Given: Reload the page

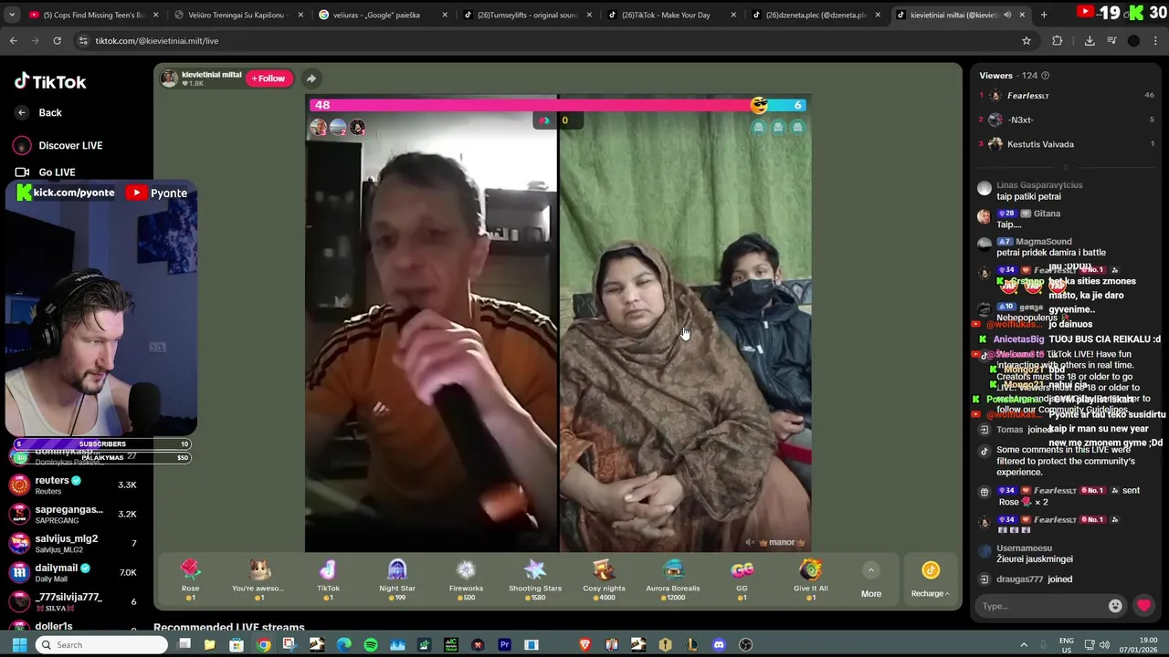Looking at the screenshot, I should click(x=57, y=40).
